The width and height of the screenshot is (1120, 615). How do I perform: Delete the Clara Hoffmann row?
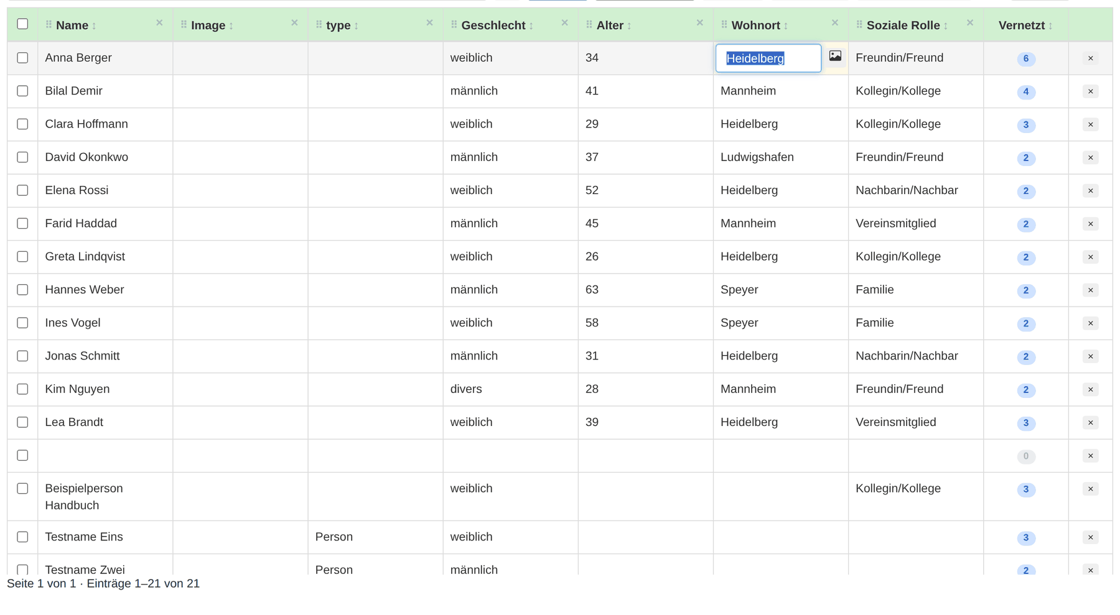click(x=1090, y=124)
